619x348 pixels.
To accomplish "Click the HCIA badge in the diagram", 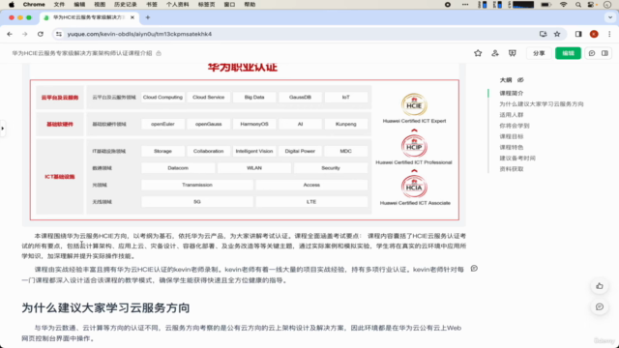I will coord(414,187).
